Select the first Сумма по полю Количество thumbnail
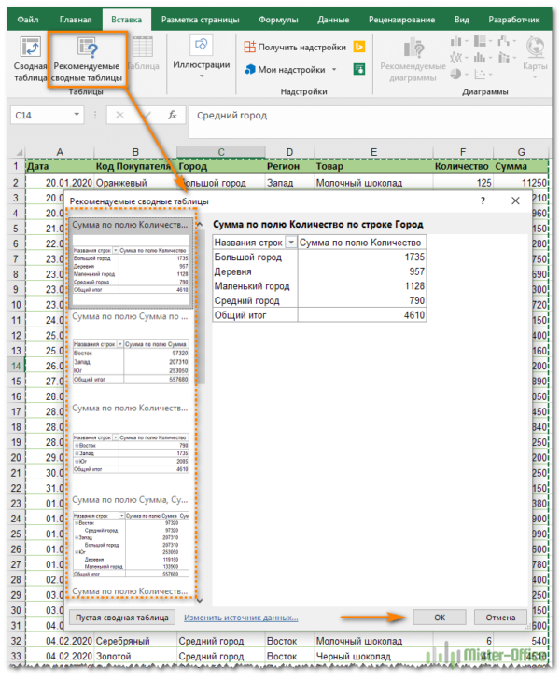 pyautogui.click(x=131, y=263)
